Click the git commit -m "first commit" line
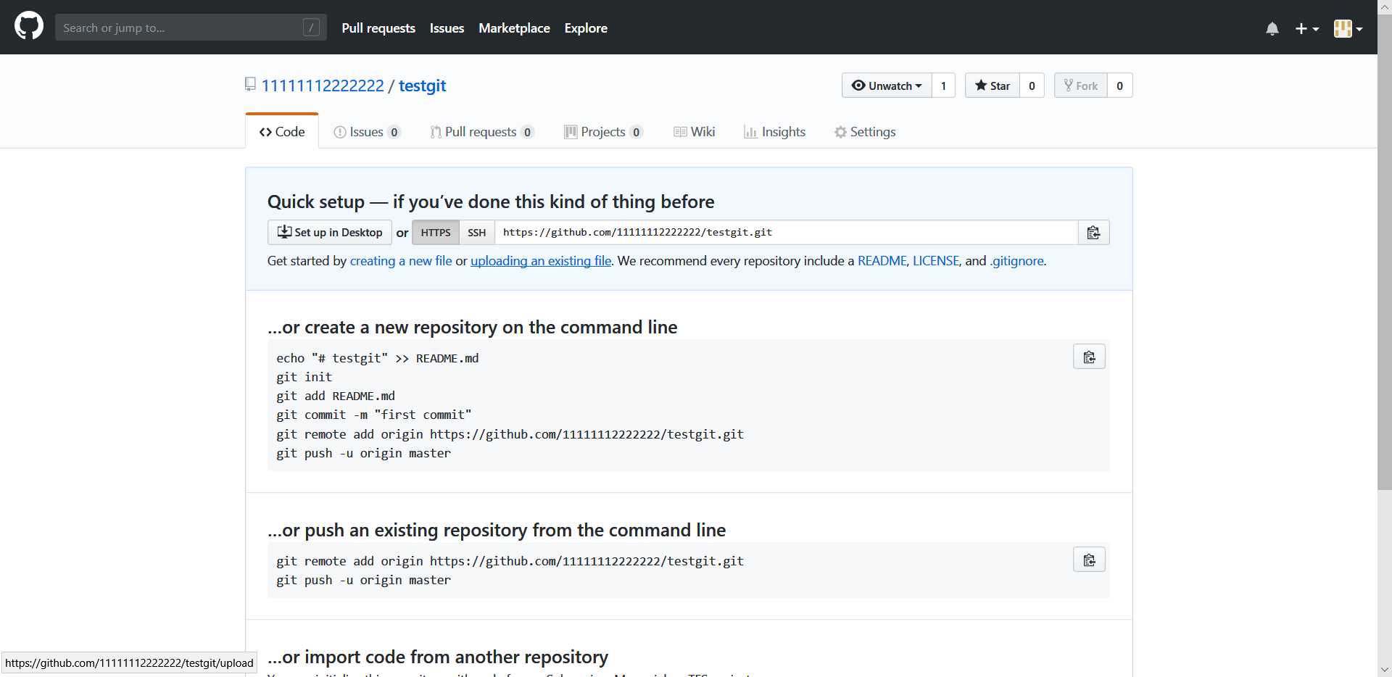Viewport: 1392px width, 677px height. [x=373, y=415]
